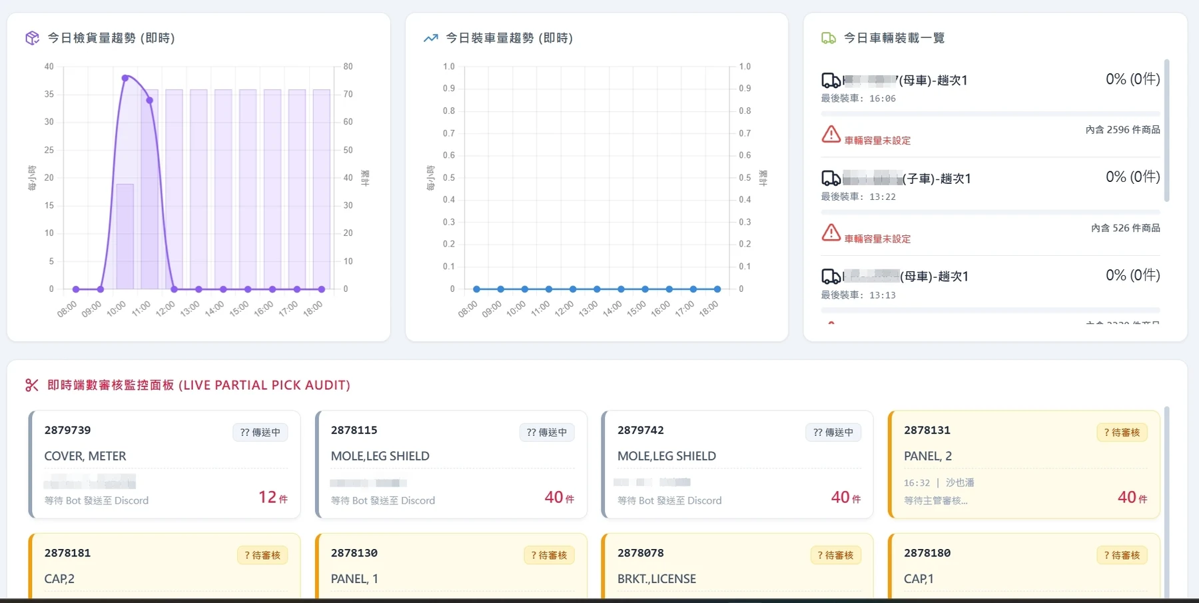Click the 傳送中 badge on card 2878115
The width and height of the screenshot is (1199, 603).
click(546, 432)
